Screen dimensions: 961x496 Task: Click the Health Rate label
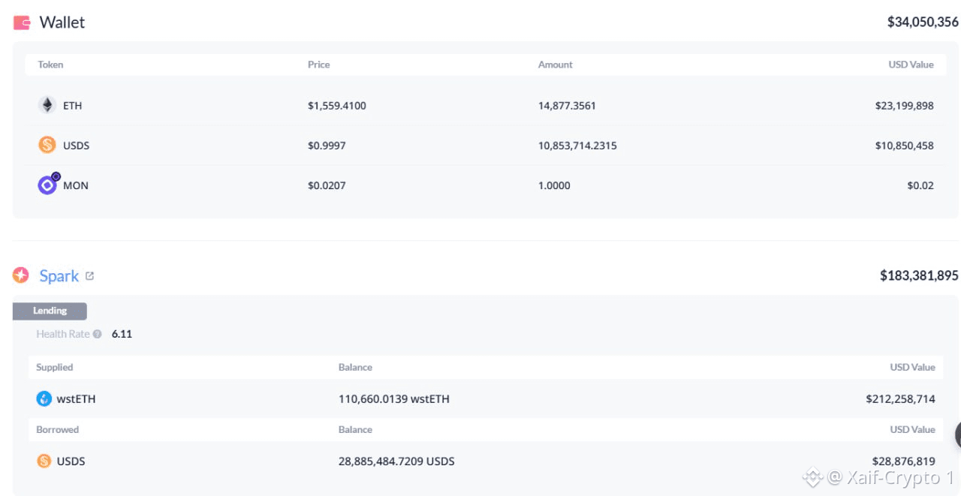click(63, 334)
